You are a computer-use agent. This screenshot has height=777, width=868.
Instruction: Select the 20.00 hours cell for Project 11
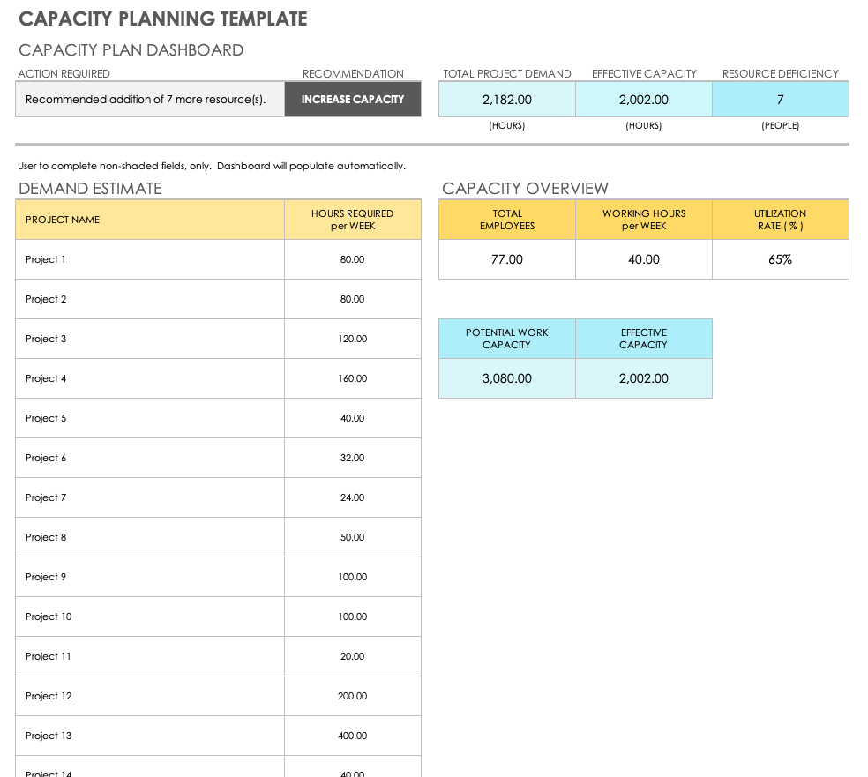(x=352, y=656)
